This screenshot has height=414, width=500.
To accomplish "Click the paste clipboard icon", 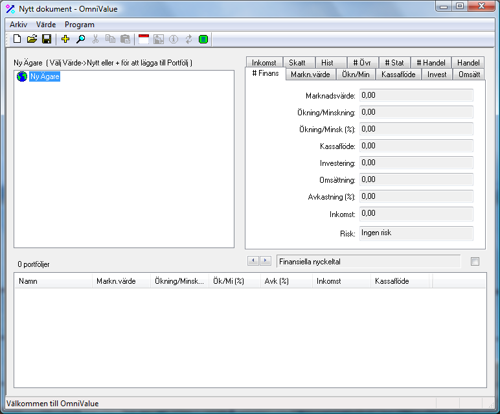I will coord(125,40).
